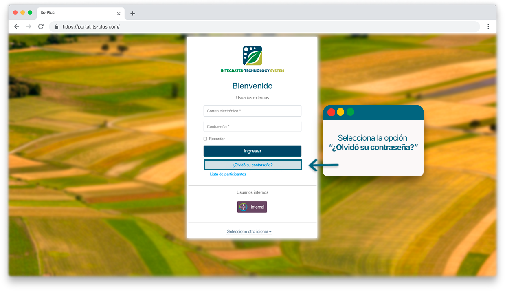Image resolution: width=505 pixels, height=291 pixels.
Task: Open a new tab with plus icon
Action: pyautogui.click(x=132, y=13)
